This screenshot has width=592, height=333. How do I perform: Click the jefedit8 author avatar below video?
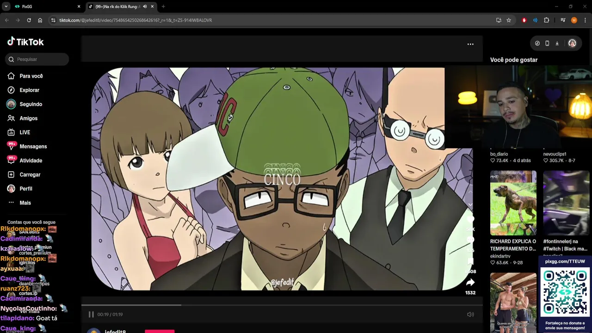point(94,331)
